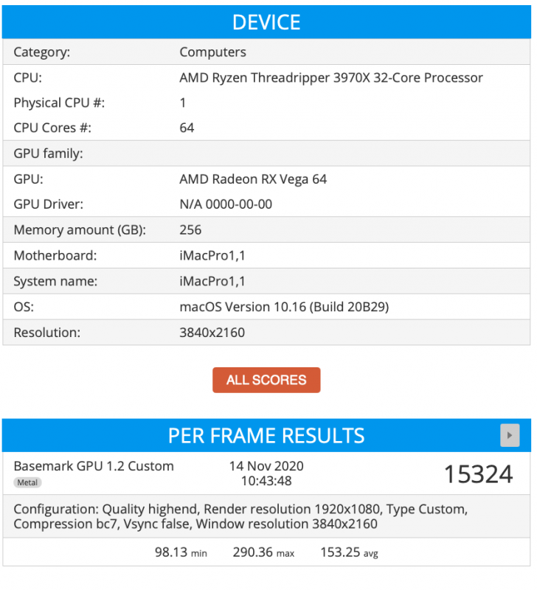Click the ALL SCORES button
537x590 pixels.
coord(266,380)
